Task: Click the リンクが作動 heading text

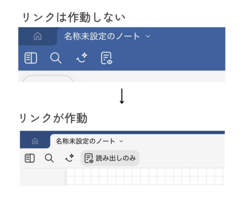Action: [54, 119]
